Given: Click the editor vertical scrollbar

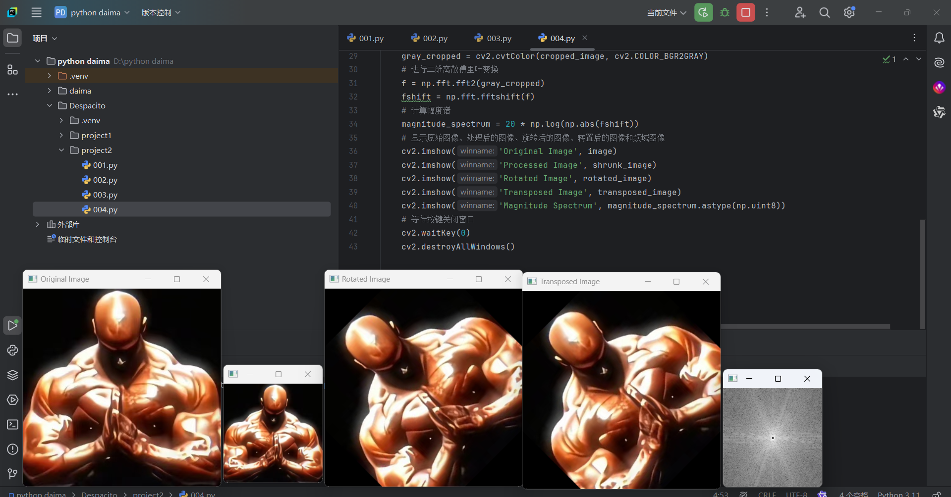Looking at the screenshot, I should (x=923, y=274).
